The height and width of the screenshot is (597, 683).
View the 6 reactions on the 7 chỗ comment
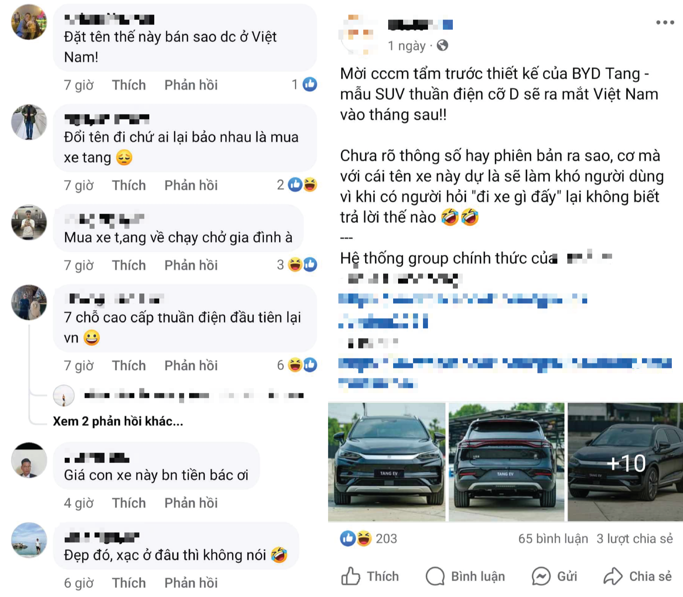point(297,365)
